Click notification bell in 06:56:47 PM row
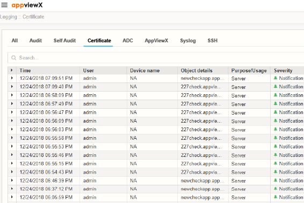The image size is (304, 203). [x=276, y=112]
